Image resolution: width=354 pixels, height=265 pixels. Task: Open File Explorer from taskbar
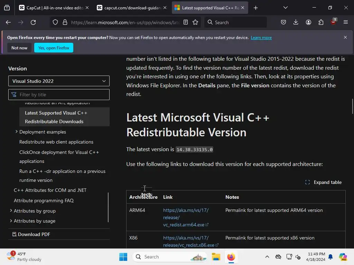pyautogui.click(x=216, y=257)
